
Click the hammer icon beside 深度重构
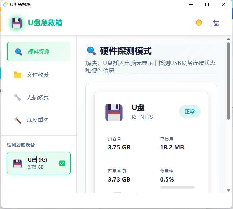tap(18, 120)
